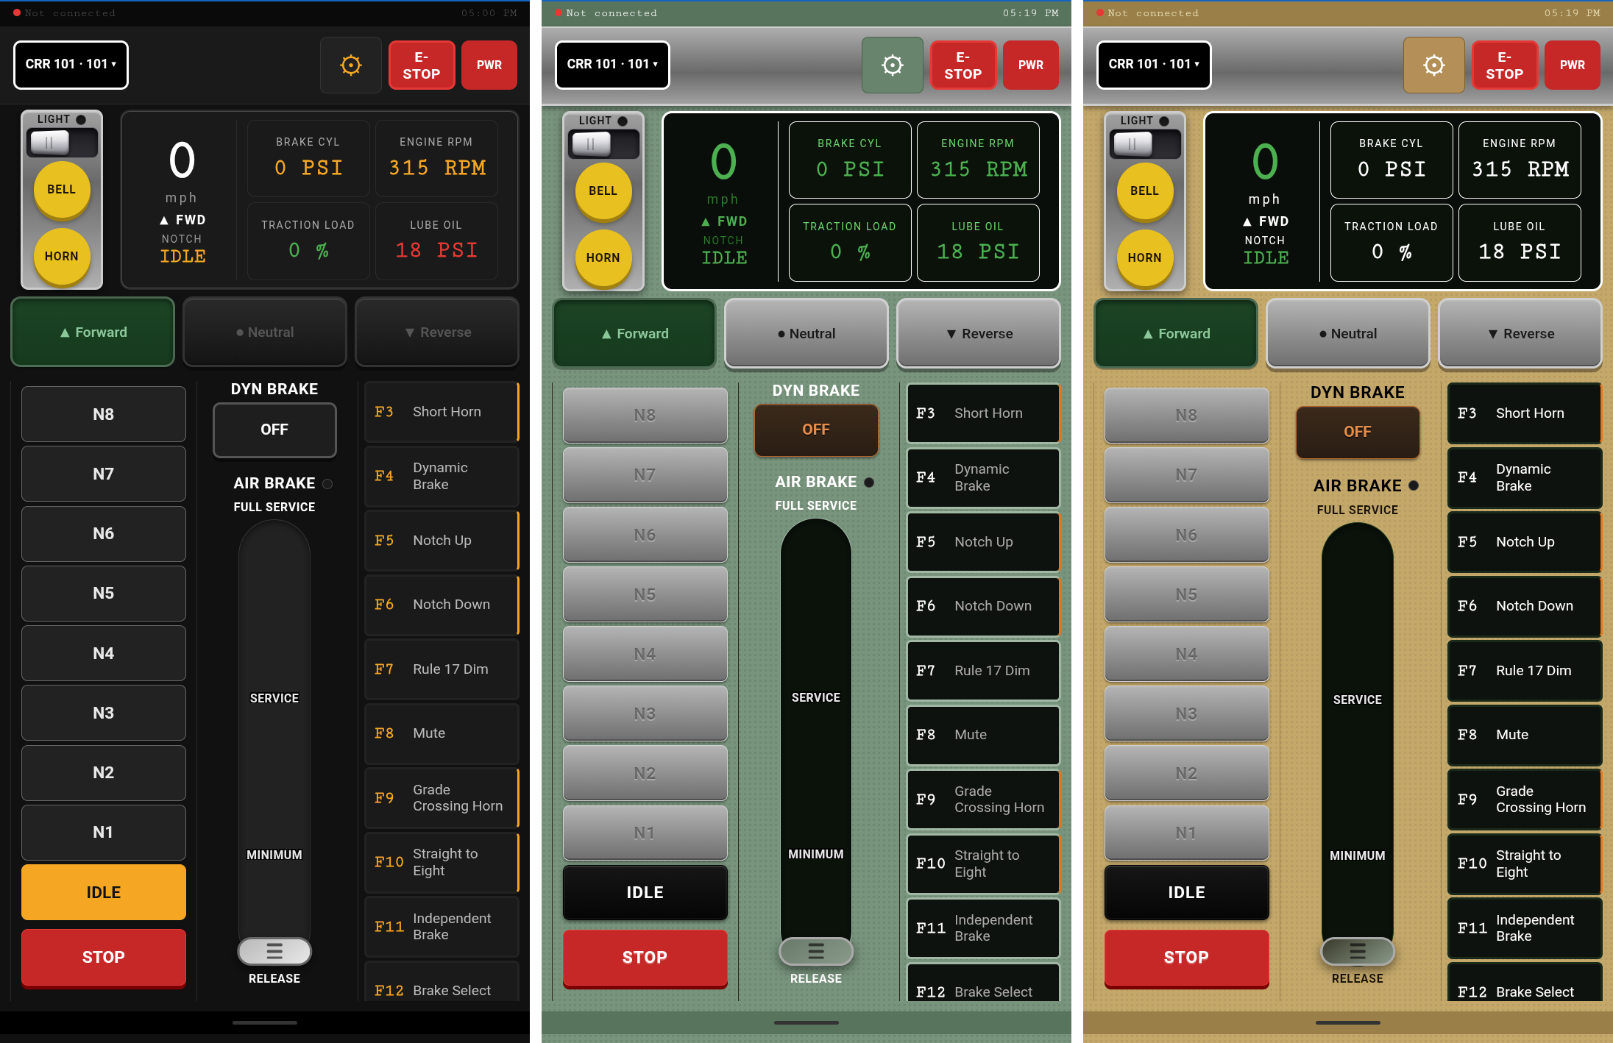1613x1043 pixels.
Task: Tap PWR button in tan theme panel
Action: [x=1573, y=65]
